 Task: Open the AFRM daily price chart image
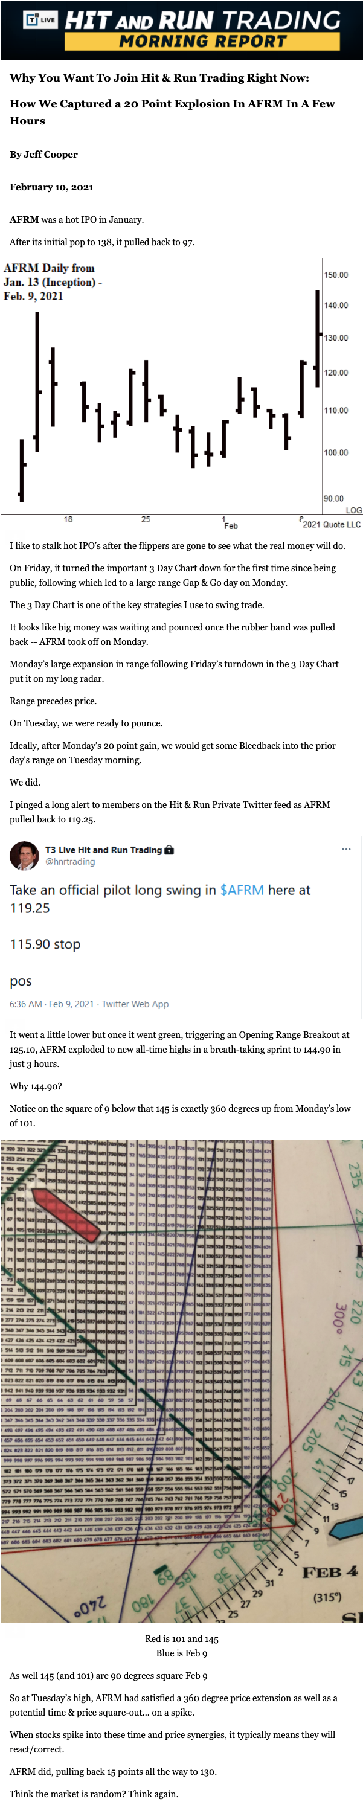click(181, 394)
